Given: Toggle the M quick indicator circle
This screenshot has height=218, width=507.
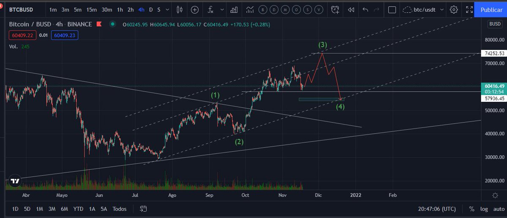Looking at the screenshot, I should tap(286, 9).
